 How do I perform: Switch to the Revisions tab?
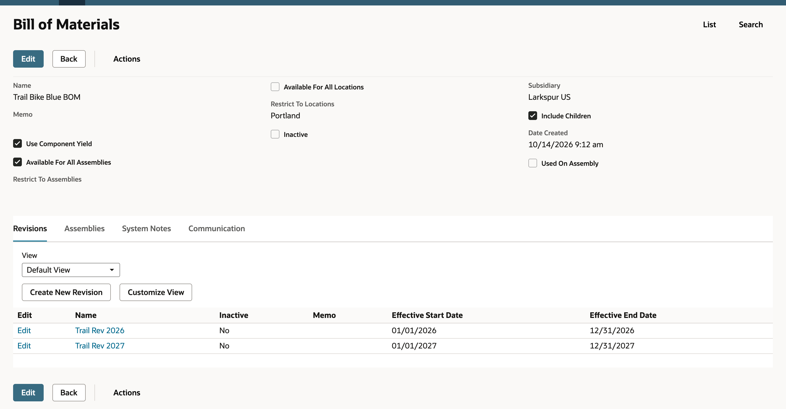30,228
